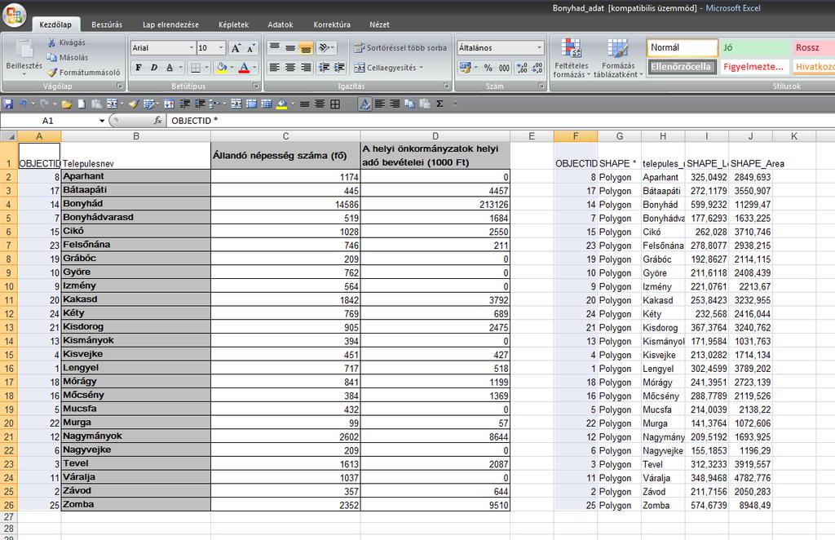
Task: Toggle underline formatting (A button)
Action: point(170,68)
